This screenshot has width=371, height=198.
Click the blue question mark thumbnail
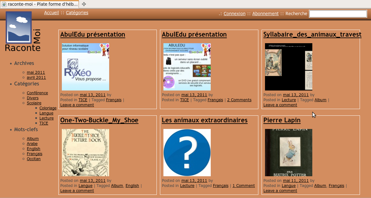click(x=187, y=153)
